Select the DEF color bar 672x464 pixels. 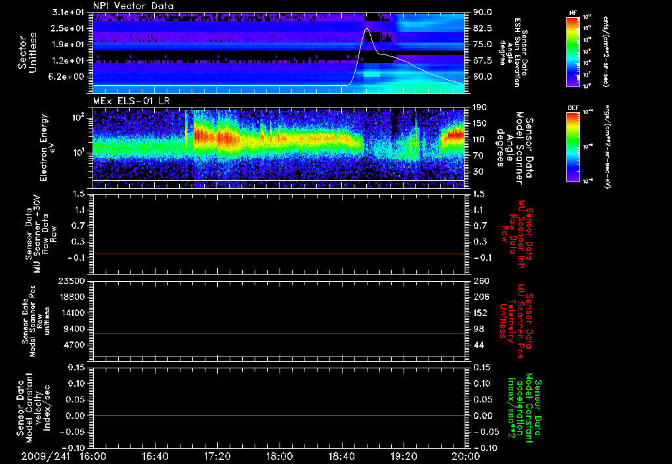[x=574, y=147]
